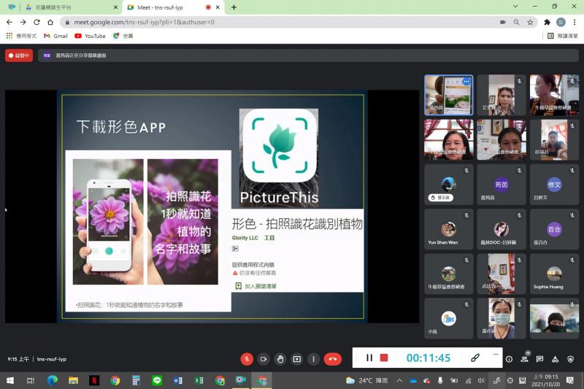Image resolution: width=584 pixels, height=389 pixels.
Task: Open the YouTube bookmark
Action: (x=90, y=36)
